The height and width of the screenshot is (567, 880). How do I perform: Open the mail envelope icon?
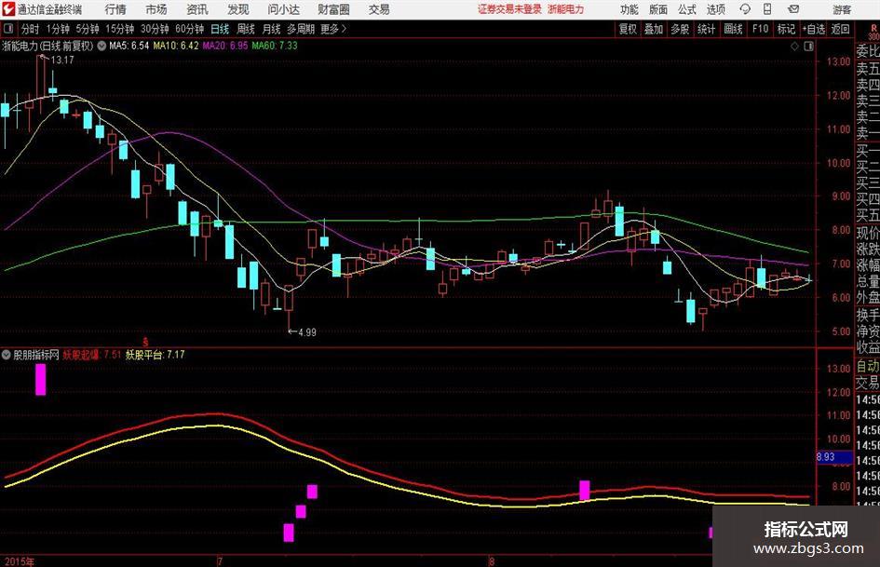pyautogui.click(x=793, y=9)
